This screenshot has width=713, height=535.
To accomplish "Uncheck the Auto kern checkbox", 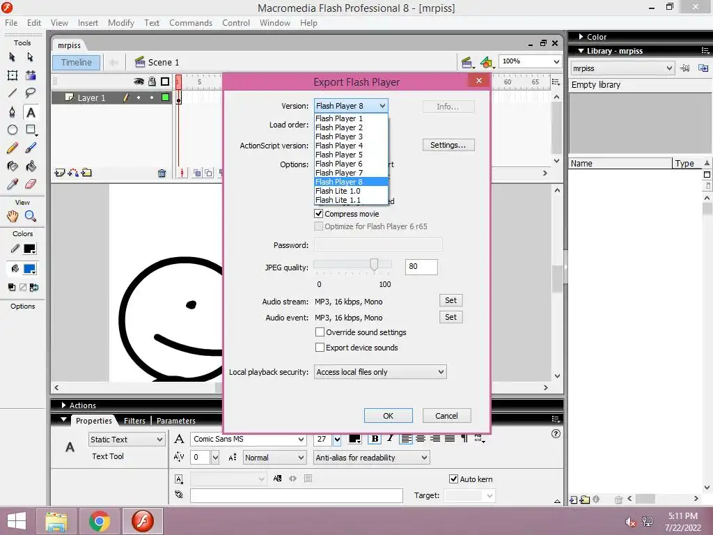I will (x=453, y=479).
